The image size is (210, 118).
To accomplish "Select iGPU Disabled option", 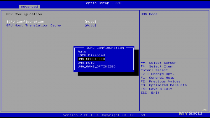I will pyautogui.click(x=91, y=55).
